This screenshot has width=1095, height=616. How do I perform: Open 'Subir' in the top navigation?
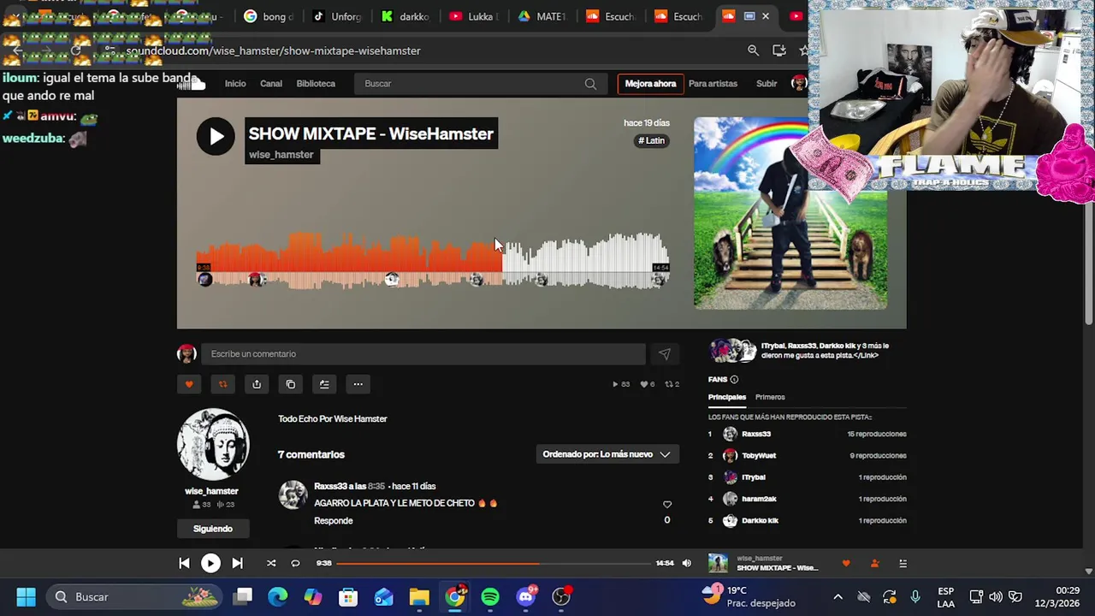pos(766,84)
